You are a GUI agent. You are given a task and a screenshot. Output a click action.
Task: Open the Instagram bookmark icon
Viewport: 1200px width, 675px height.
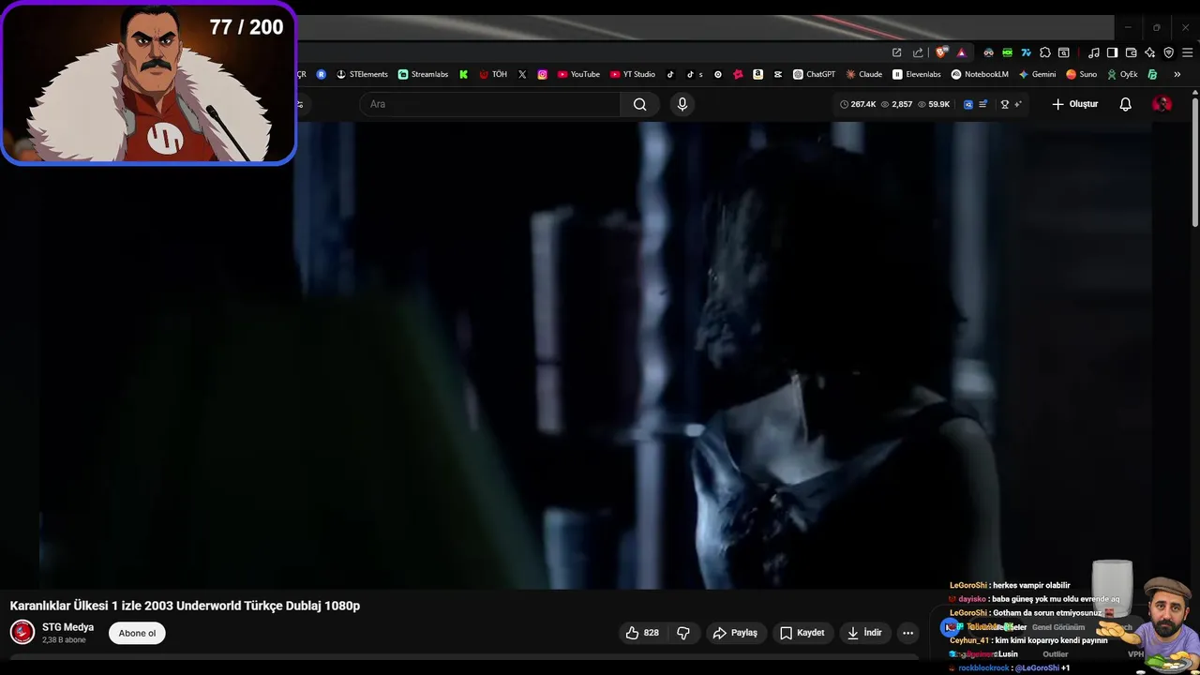click(x=542, y=74)
